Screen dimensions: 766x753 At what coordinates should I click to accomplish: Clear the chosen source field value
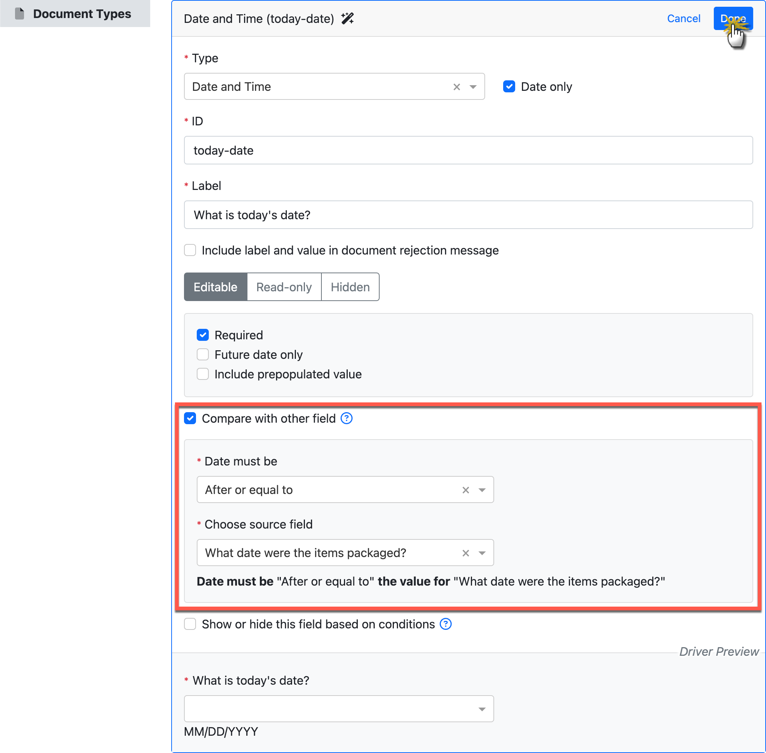[466, 553]
